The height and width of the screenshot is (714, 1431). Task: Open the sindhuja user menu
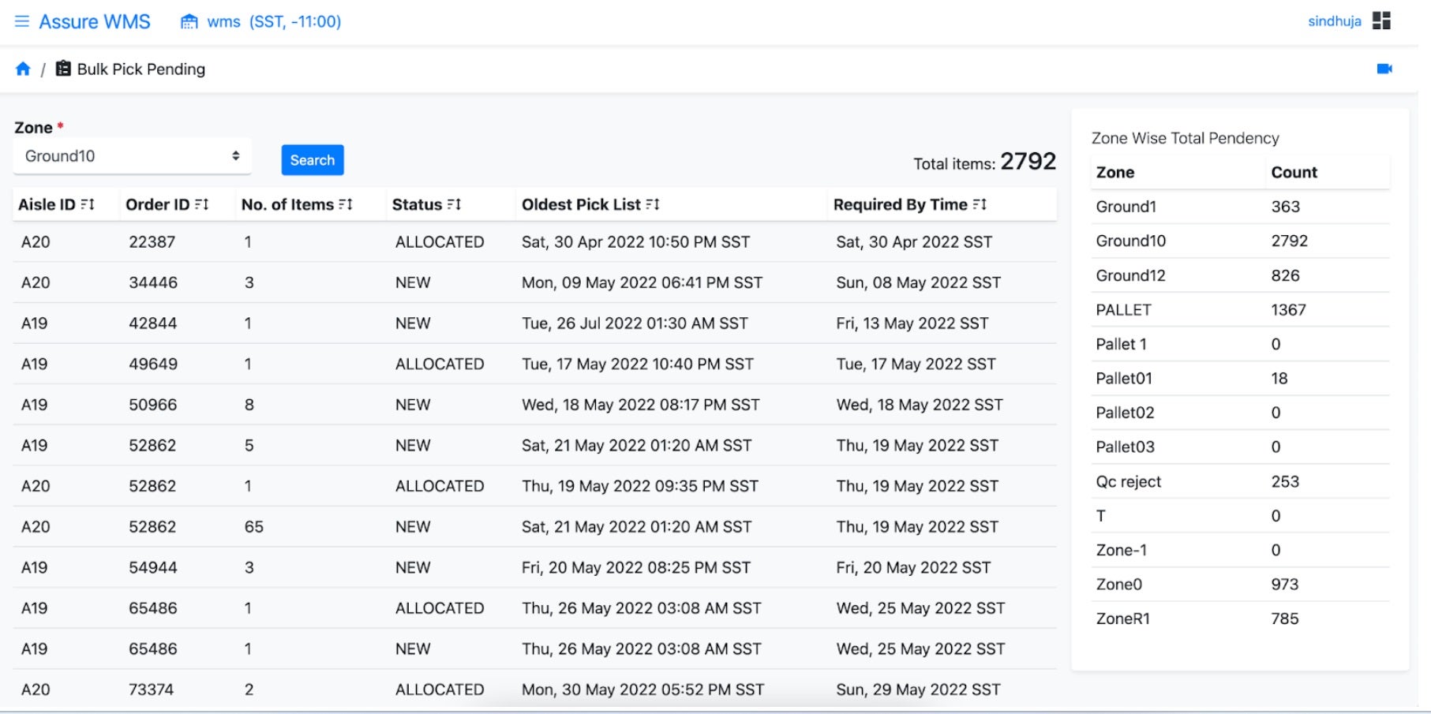1334,21
